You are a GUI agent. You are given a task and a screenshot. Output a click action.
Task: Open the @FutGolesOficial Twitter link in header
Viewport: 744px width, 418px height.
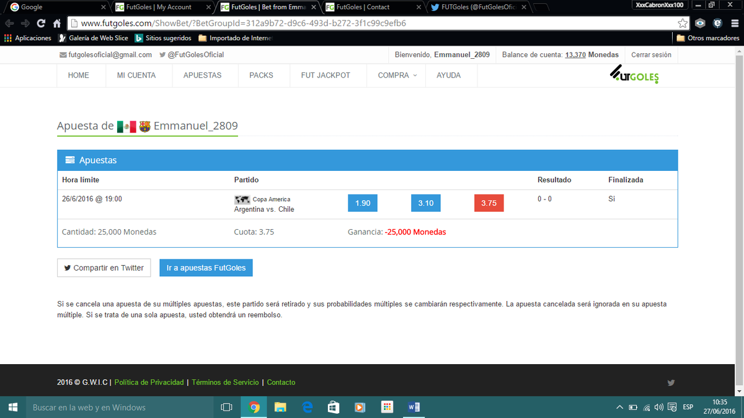point(192,54)
